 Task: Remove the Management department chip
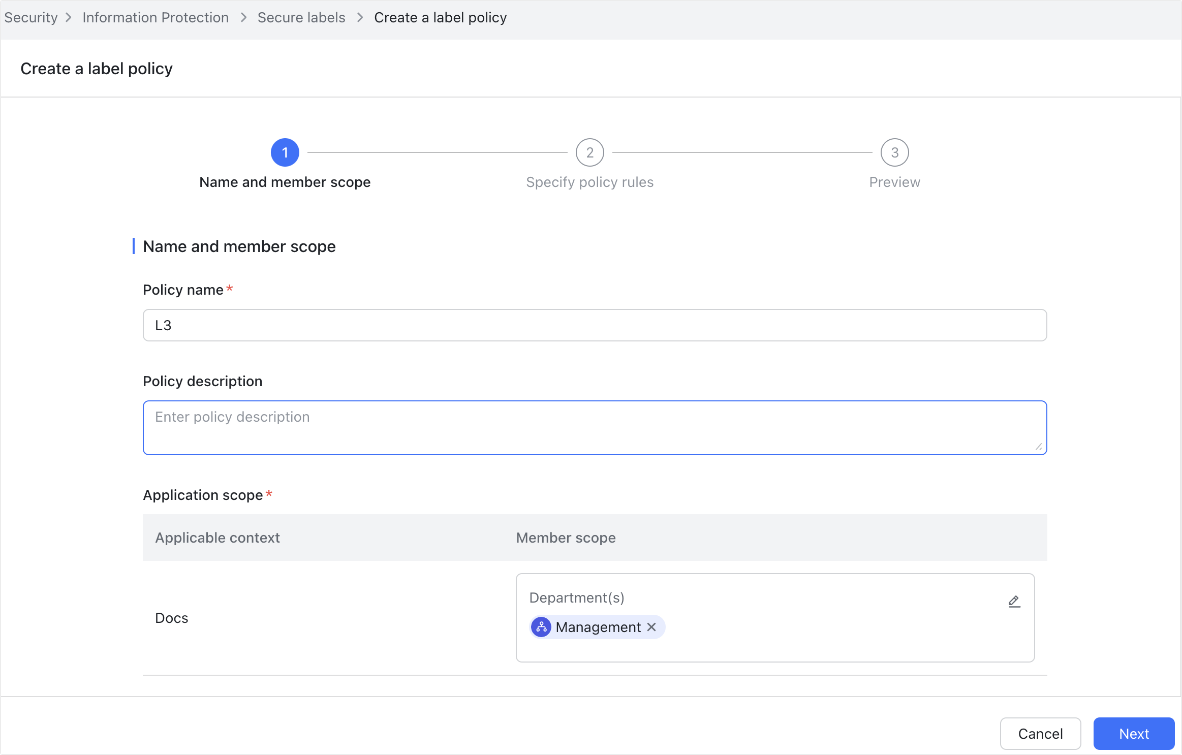pyautogui.click(x=652, y=627)
